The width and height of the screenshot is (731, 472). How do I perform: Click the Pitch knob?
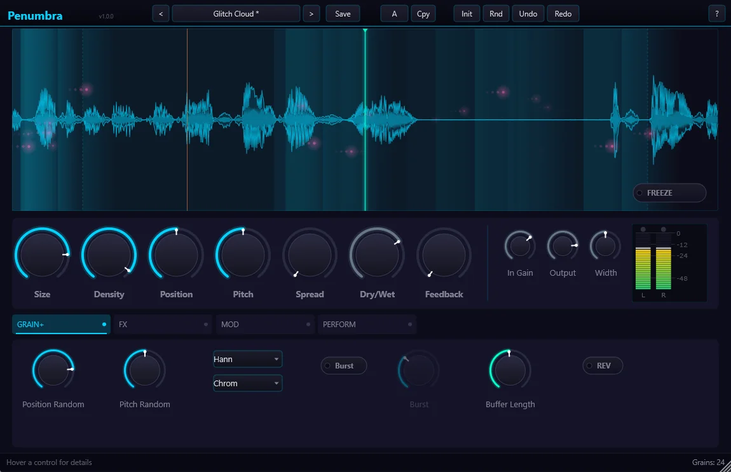coord(243,255)
